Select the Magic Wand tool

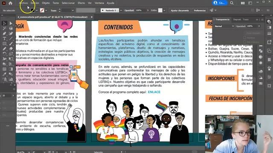[x=4, y=28]
